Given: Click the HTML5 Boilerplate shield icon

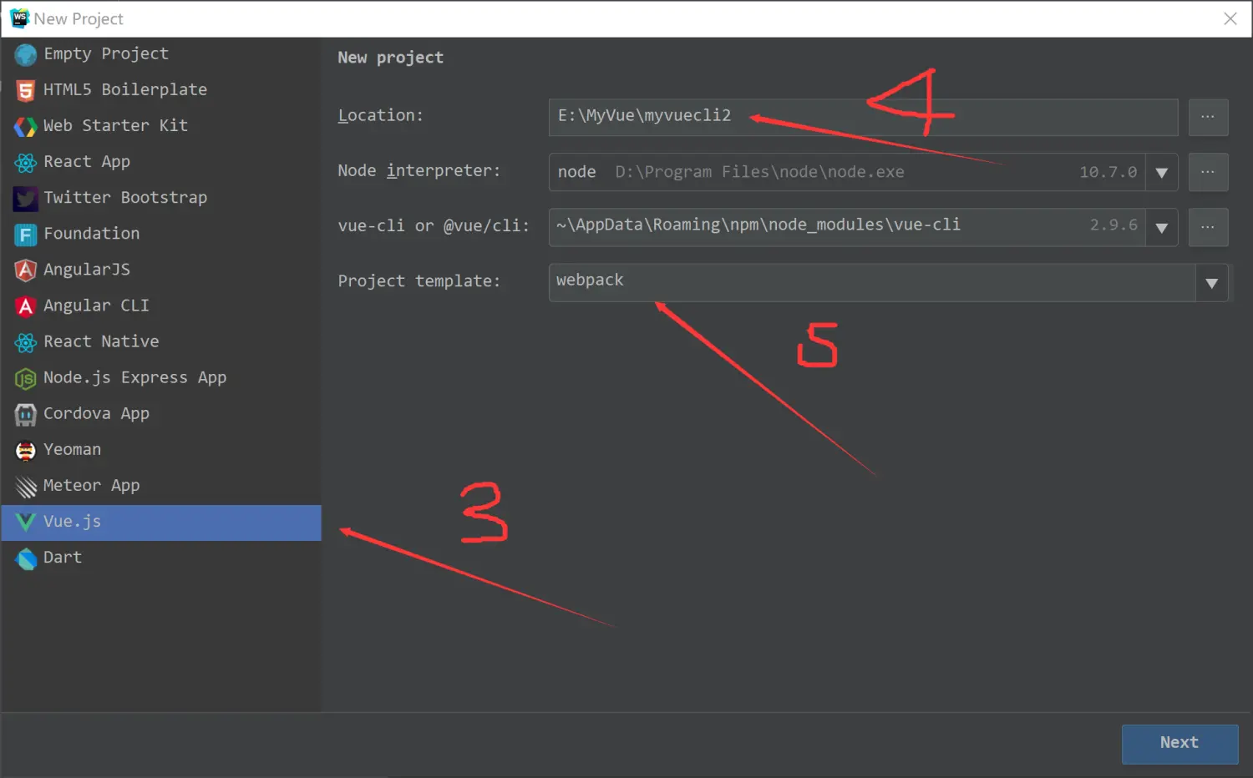Looking at the screenshot, I should click(26, 90).
